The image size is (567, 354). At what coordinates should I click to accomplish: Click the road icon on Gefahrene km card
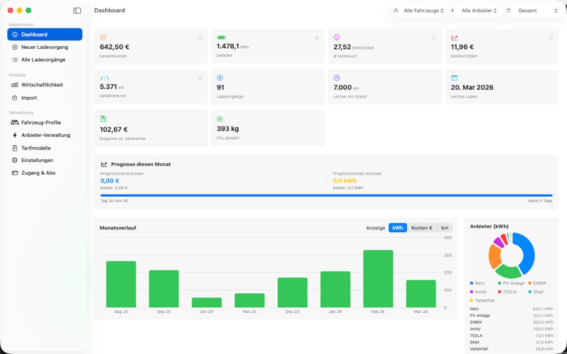tap(104, 78)
